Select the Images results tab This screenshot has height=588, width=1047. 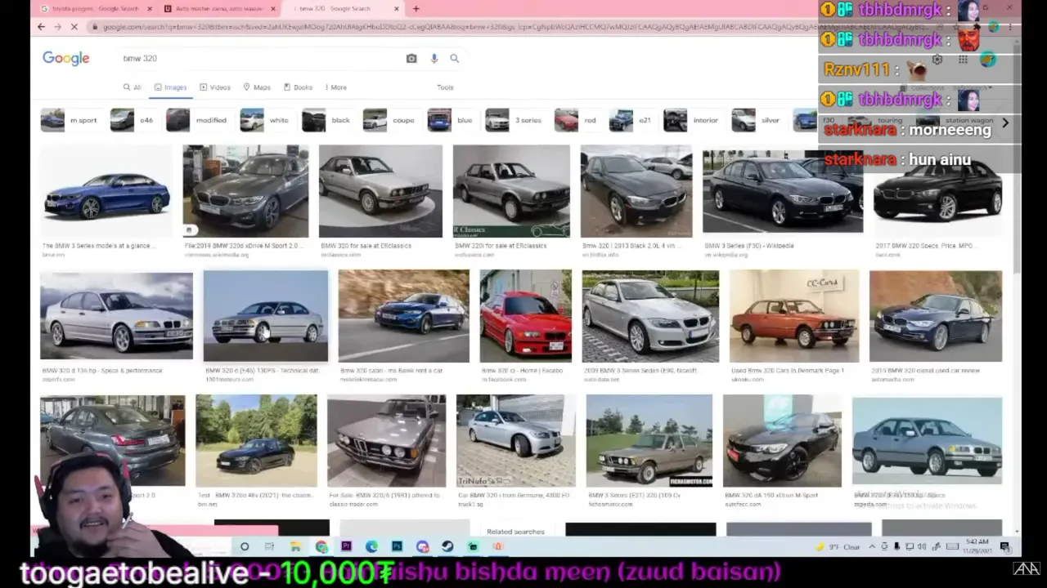(171, 87)
